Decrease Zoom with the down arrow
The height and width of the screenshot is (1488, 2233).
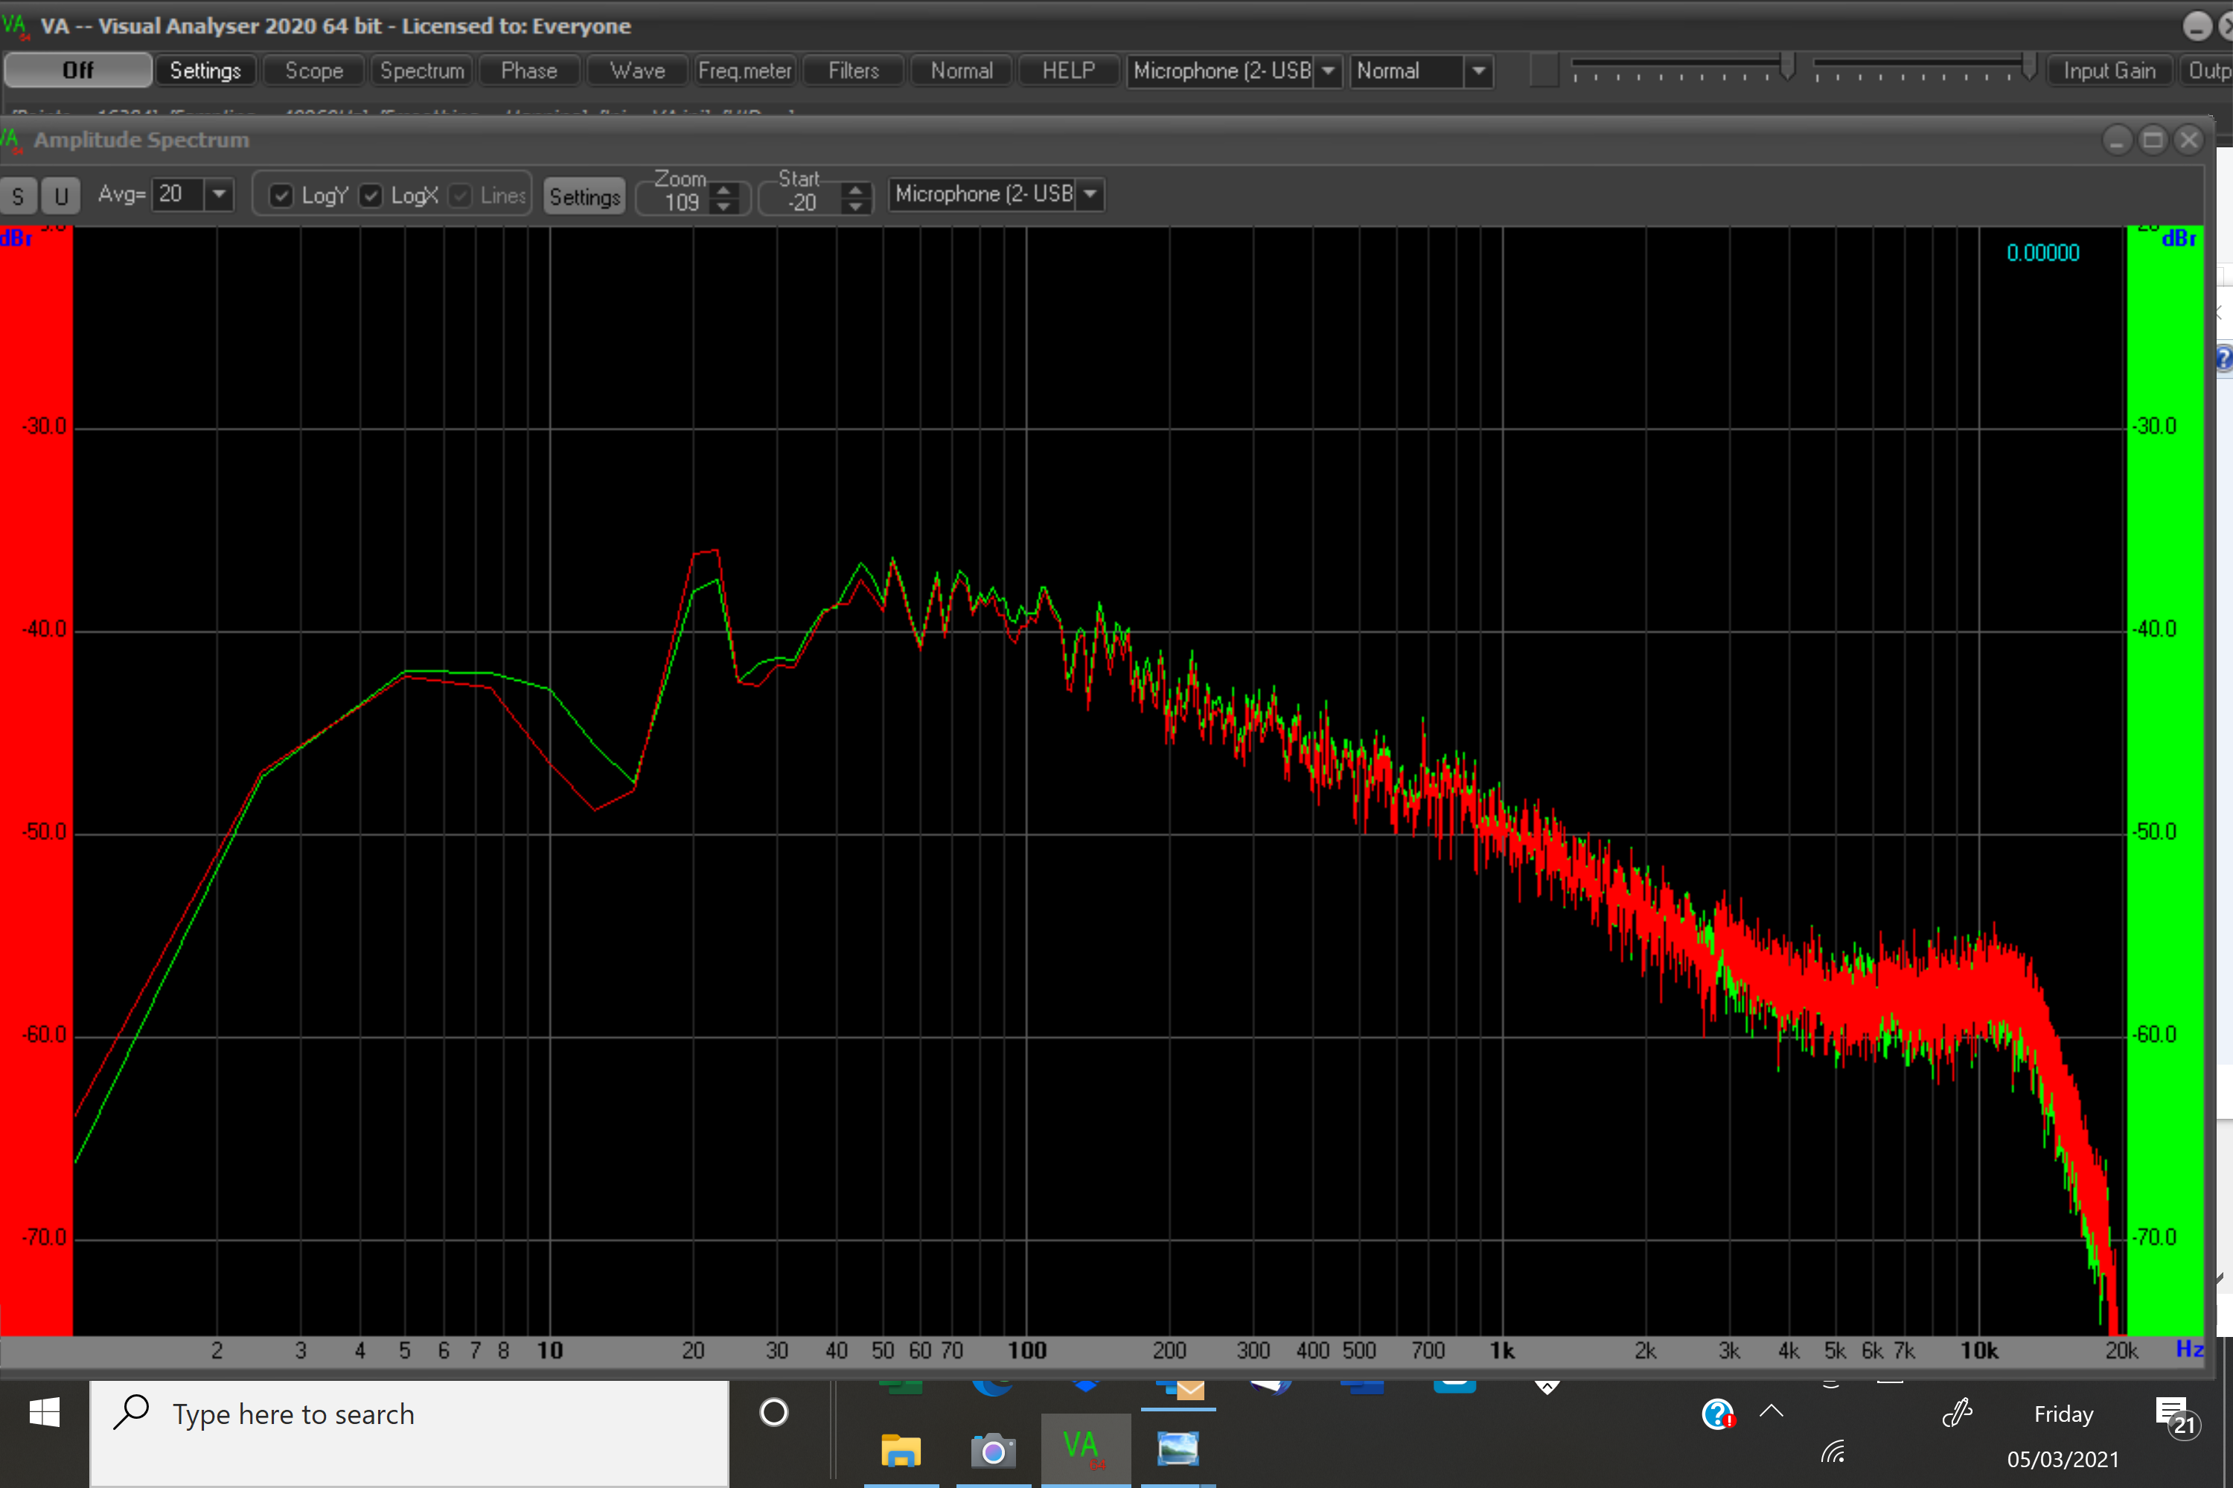click(x=724, y=206)
